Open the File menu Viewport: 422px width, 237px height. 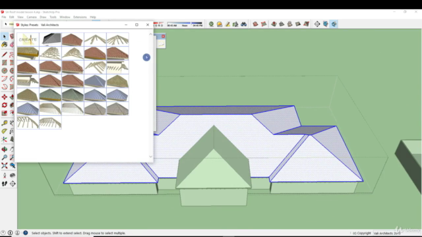[4, 17]
